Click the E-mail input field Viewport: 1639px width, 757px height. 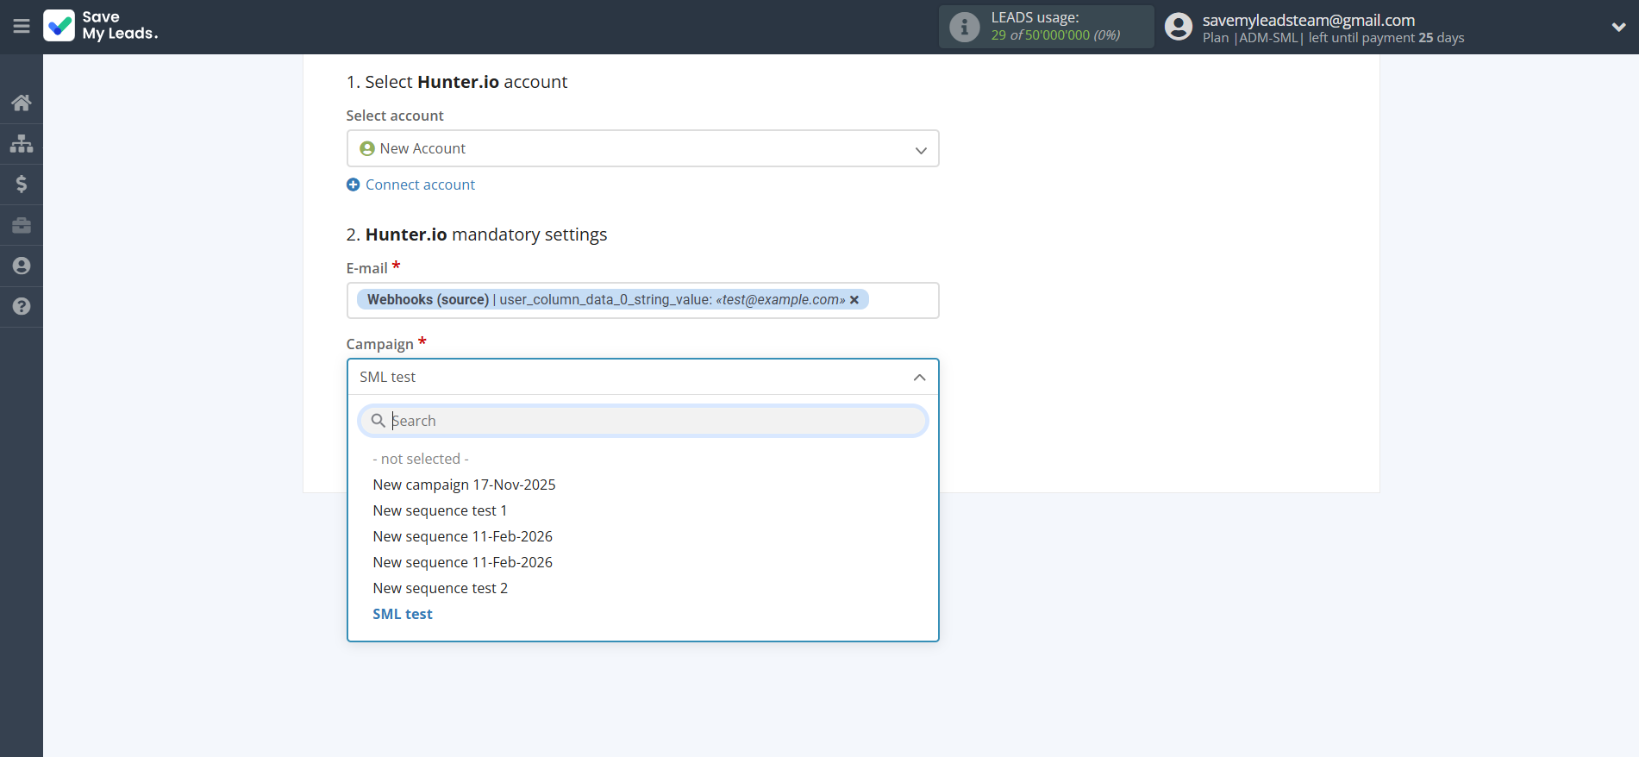pyautogui.click(x=642, y=300)
